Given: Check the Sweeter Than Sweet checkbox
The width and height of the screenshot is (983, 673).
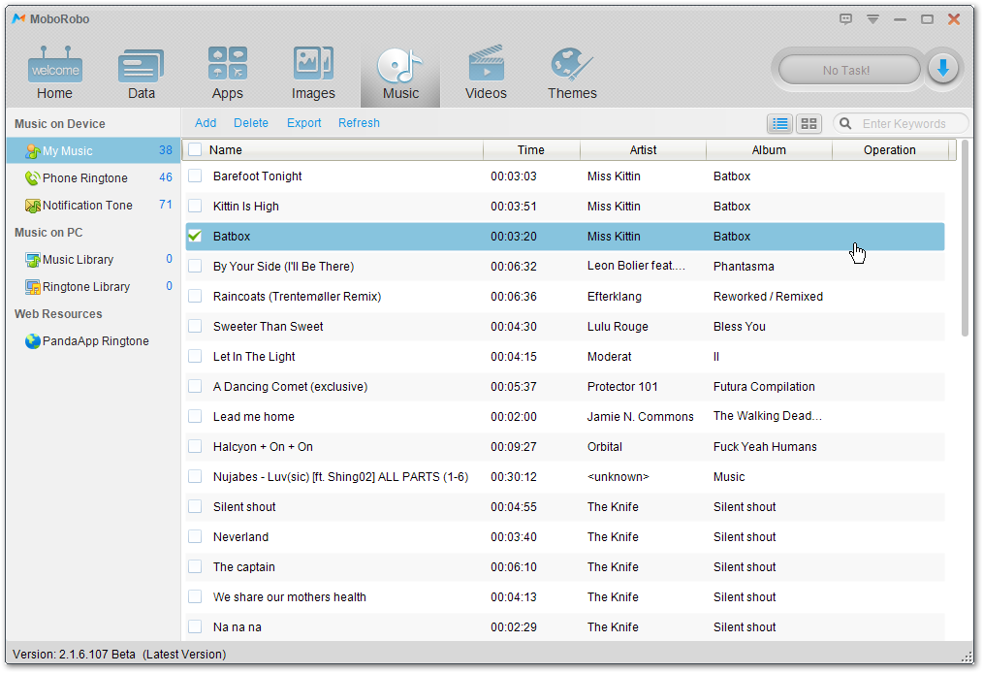Looking at the screenshot, I should coord(195,326).
